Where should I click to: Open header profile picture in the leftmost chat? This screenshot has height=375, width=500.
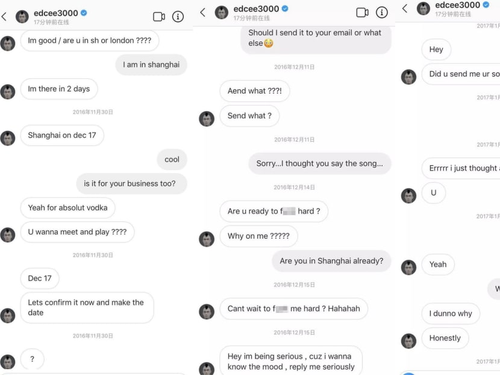22,17
